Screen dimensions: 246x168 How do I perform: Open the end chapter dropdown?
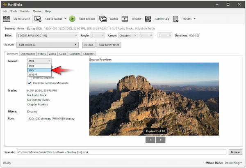(165, 35)
